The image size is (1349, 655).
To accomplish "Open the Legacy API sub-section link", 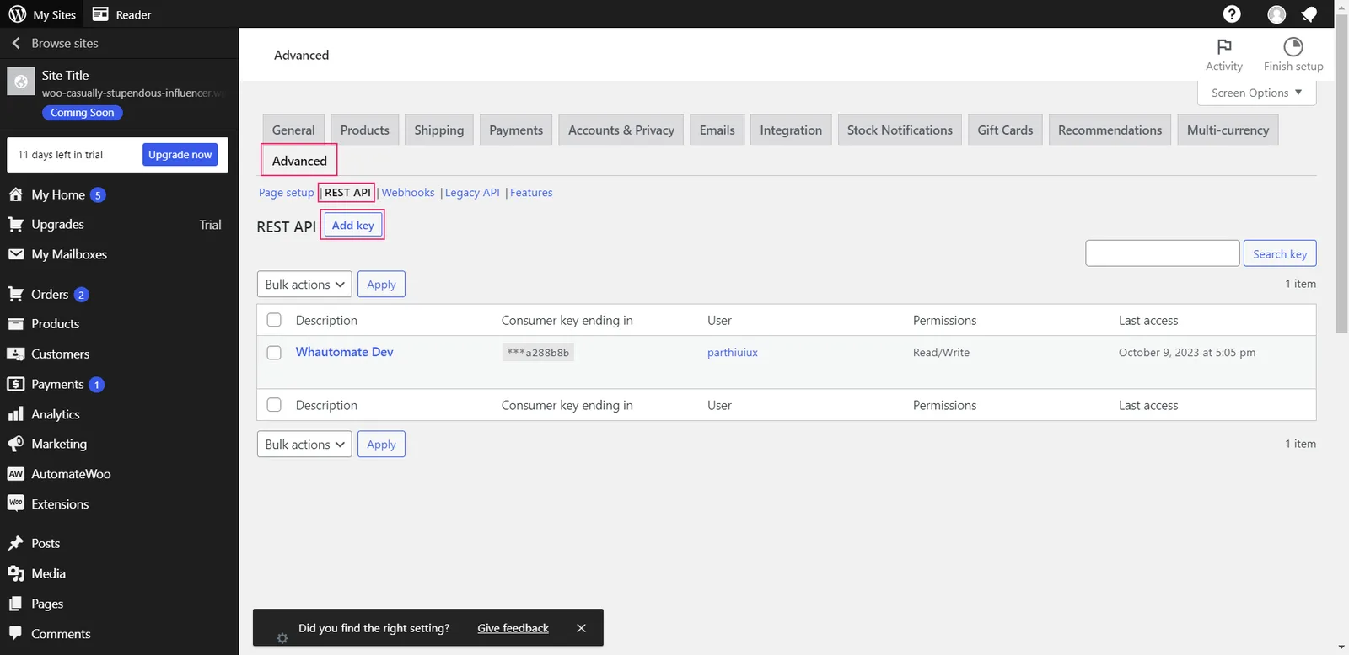I will pos(472,193).
